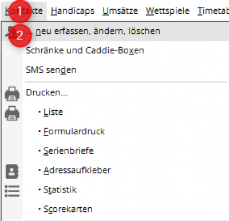The width and height of the screenshot is (229, 221).
Task: Open the Kontakte menu
Action: (x=24, y=11)
